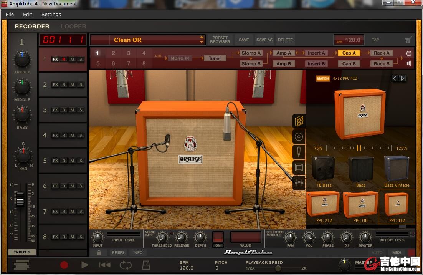Open the Edit menu

pos(28,15)
